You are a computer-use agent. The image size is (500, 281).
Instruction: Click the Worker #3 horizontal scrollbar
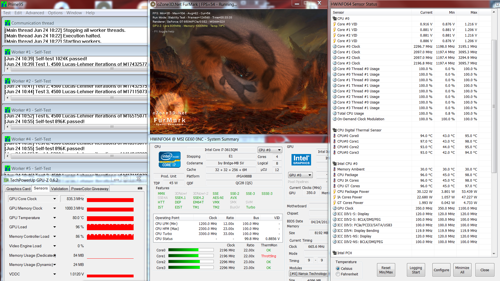[76, 127]
